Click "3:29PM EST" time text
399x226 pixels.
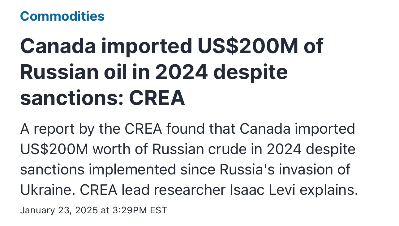tap(139, 211)
